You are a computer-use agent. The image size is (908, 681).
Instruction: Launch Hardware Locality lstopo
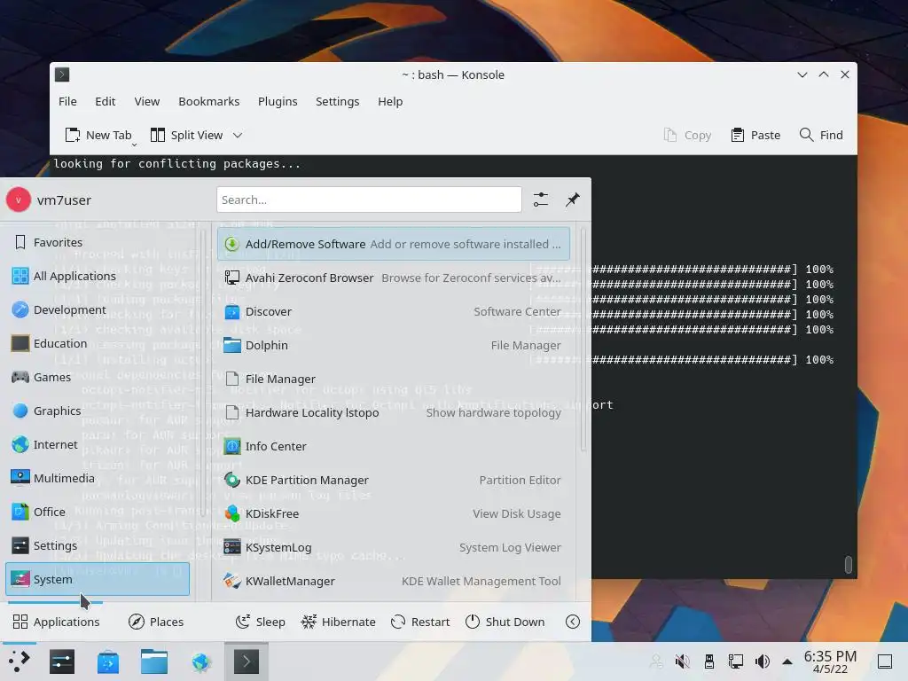coord(393,412)
